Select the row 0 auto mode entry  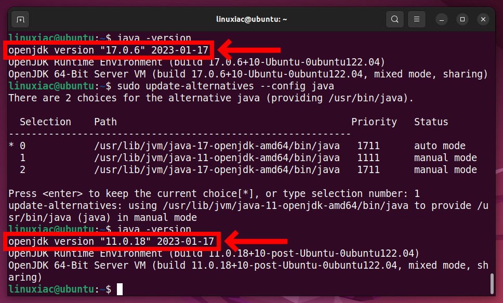[237, 146]
